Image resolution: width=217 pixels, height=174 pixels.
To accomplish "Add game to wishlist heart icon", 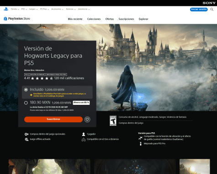I will [x=87, y=120].
